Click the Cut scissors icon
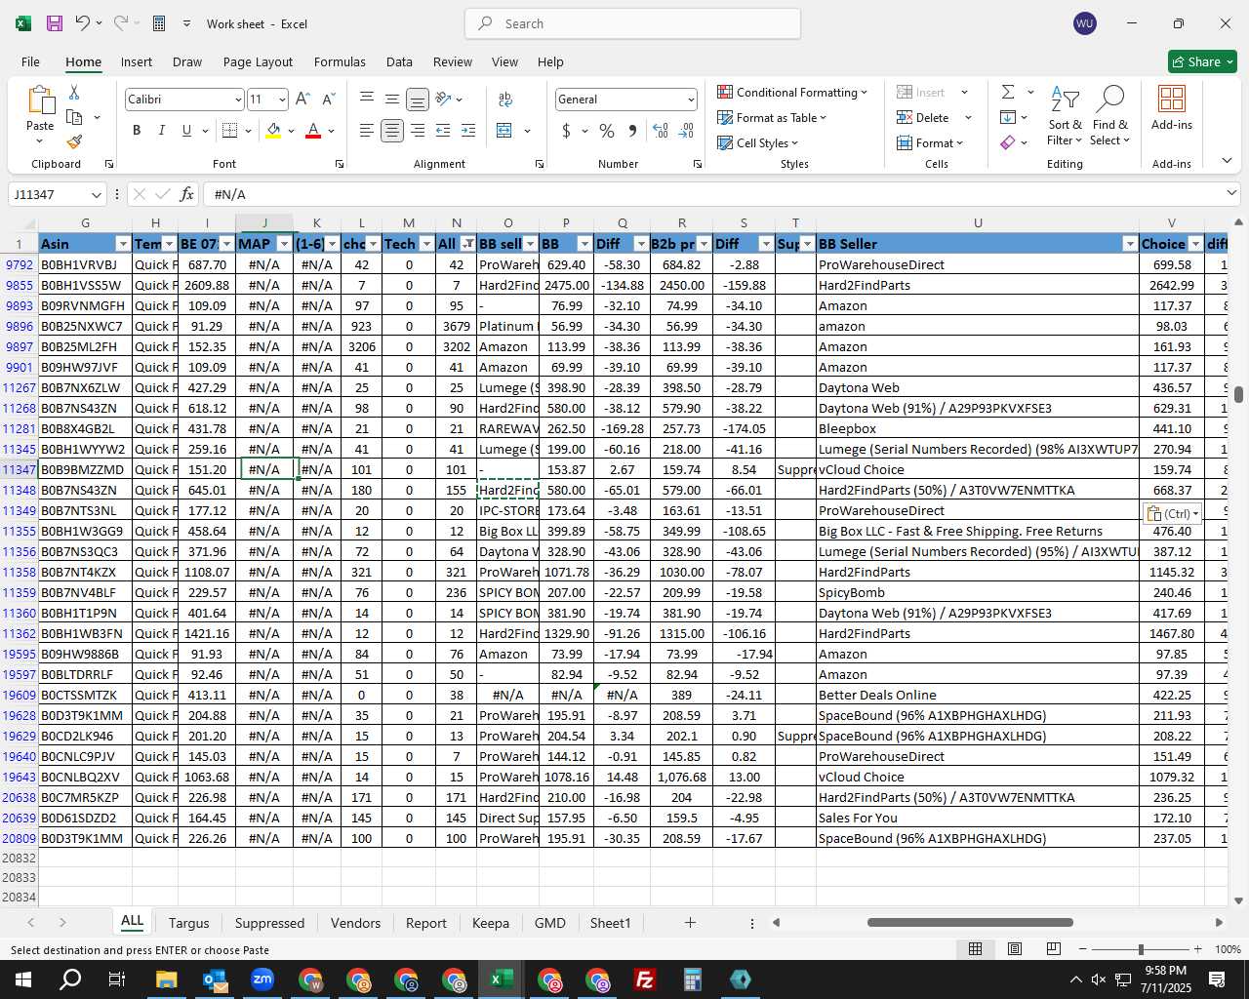The height and width of the screenshot is (999, 1249). (x=74, y=92)
